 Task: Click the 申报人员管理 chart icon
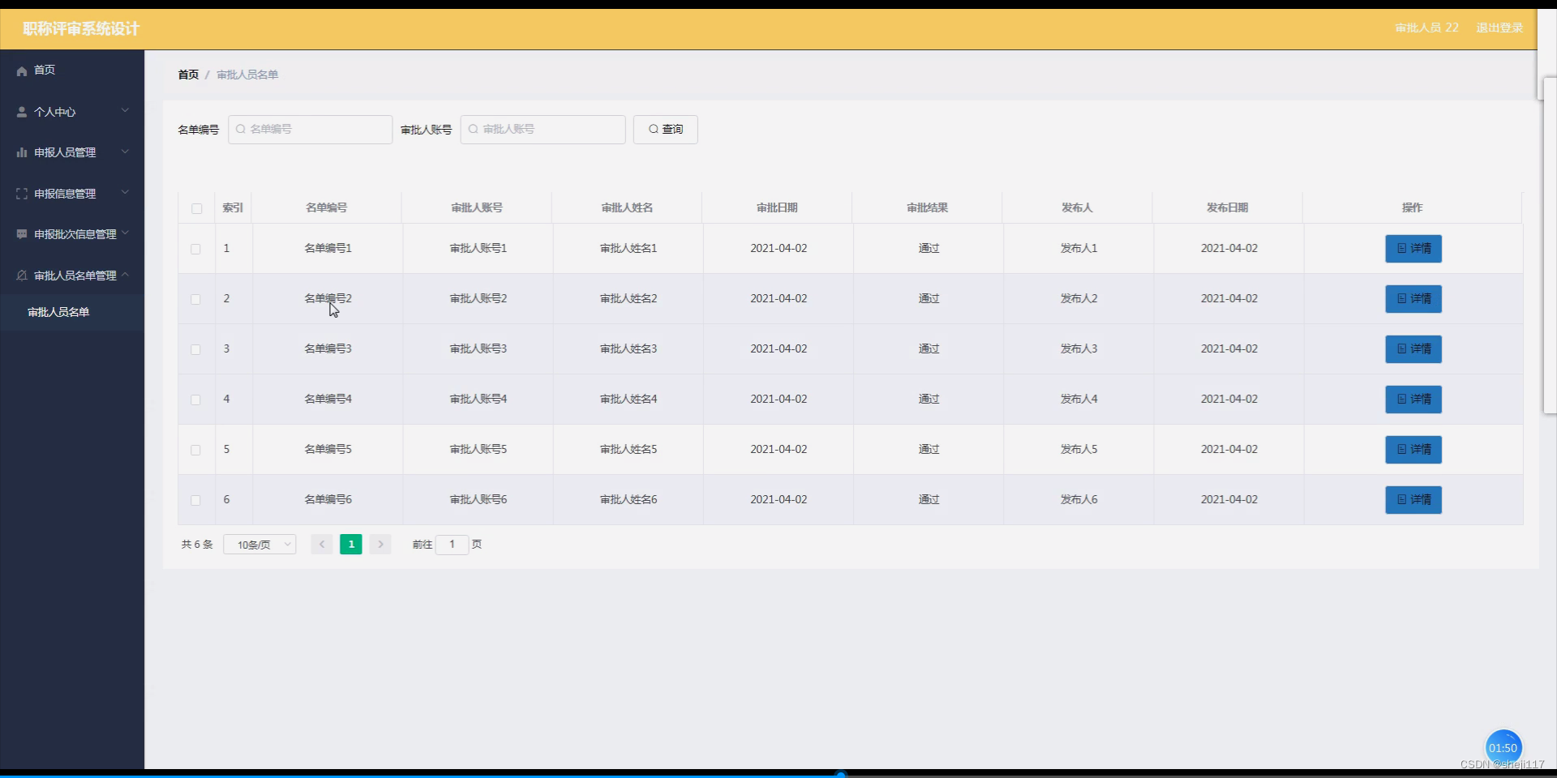(20, 152)
